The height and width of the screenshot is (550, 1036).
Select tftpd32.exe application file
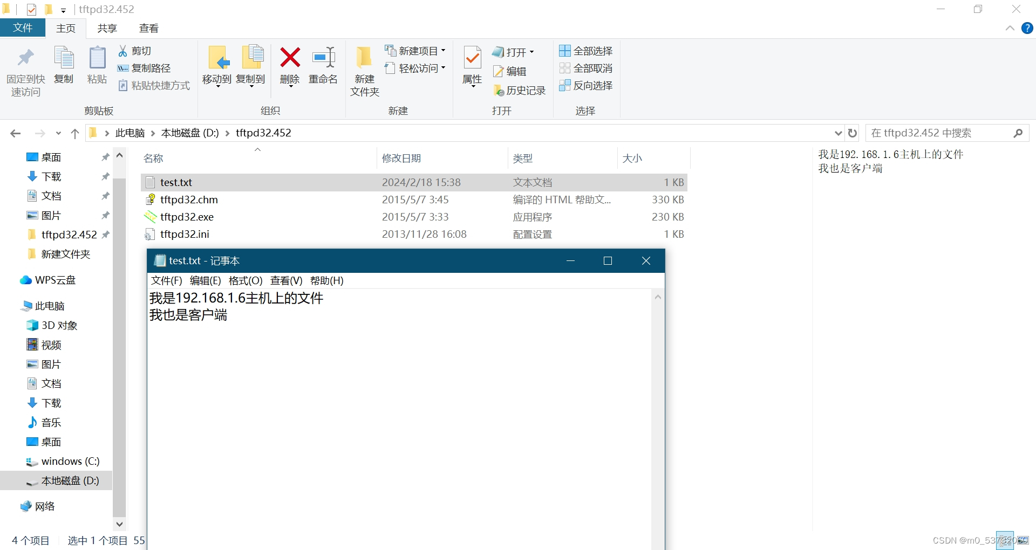(x=414, y=217)
